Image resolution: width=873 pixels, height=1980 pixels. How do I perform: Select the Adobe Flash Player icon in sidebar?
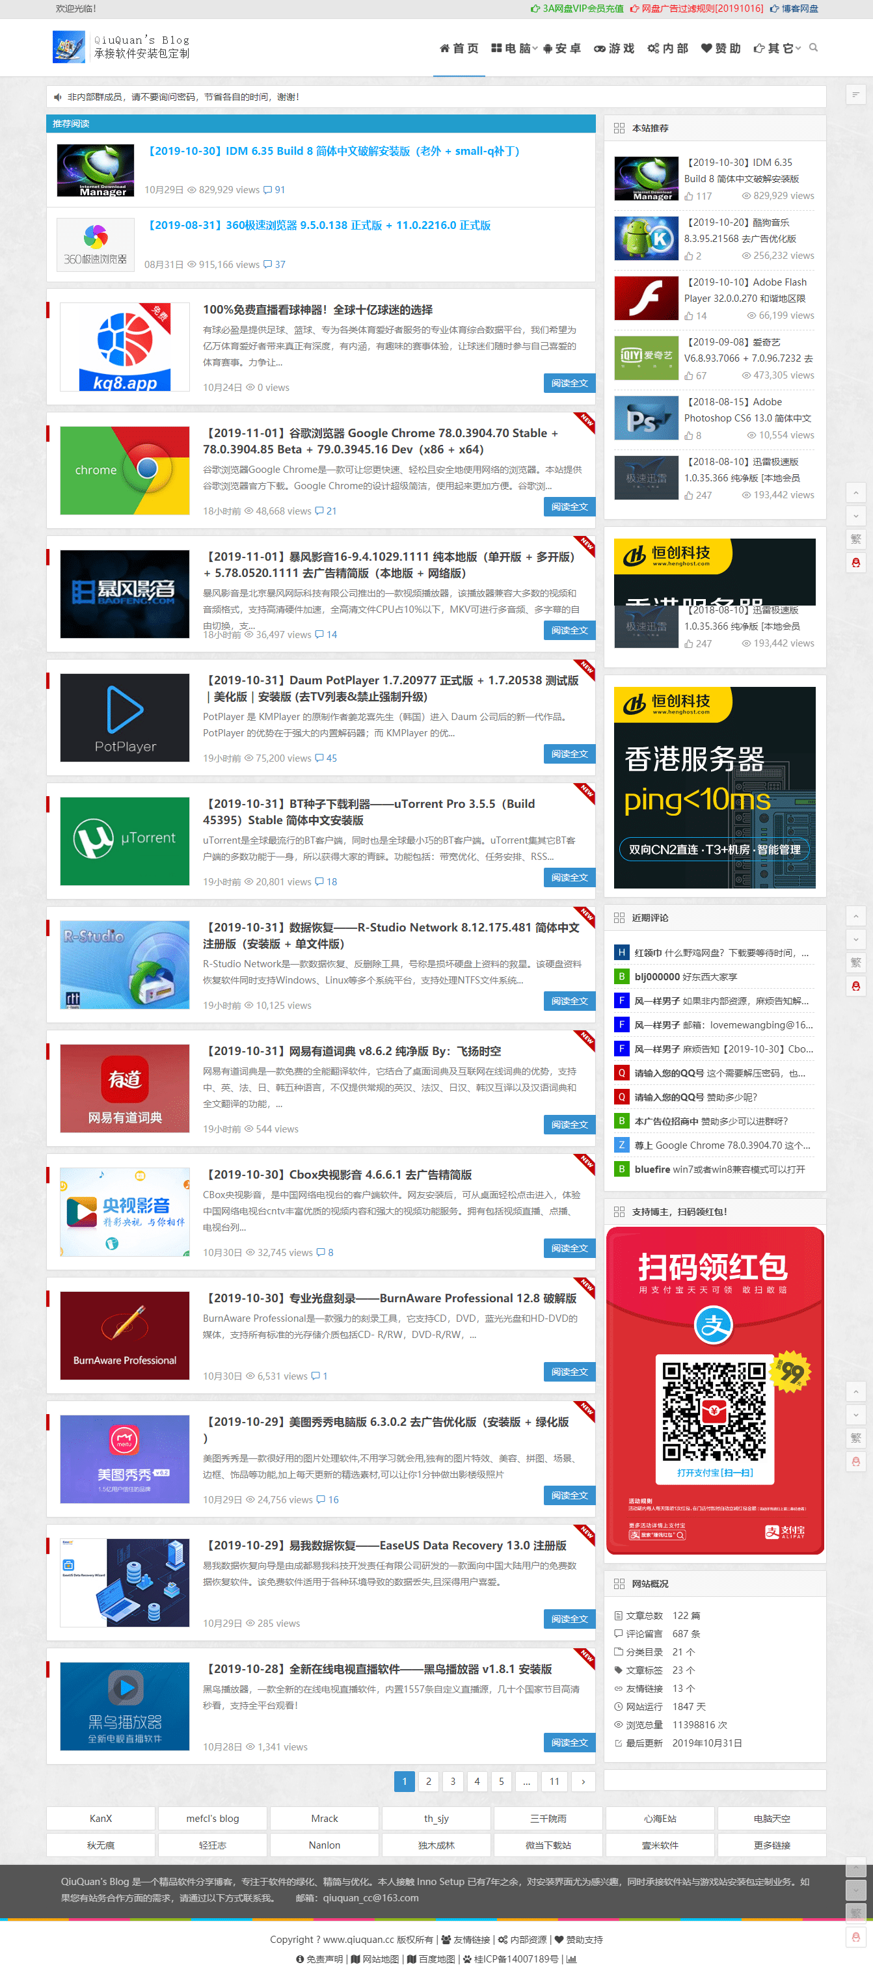coord(645,298)
